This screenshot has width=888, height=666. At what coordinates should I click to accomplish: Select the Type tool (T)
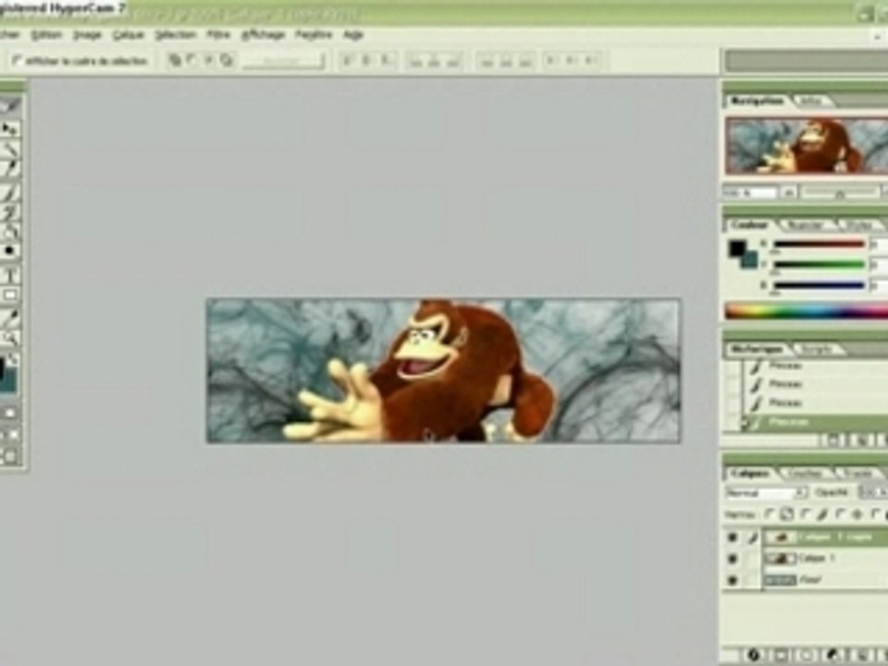pos(9,276)
